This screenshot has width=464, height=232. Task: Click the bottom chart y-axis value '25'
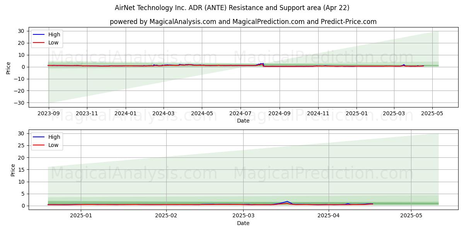pos(21,146)
